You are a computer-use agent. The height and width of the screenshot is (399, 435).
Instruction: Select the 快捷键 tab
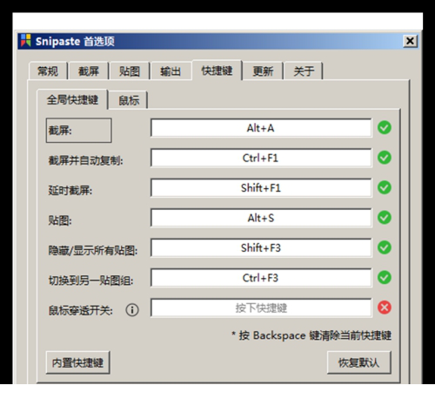[217, 71]
